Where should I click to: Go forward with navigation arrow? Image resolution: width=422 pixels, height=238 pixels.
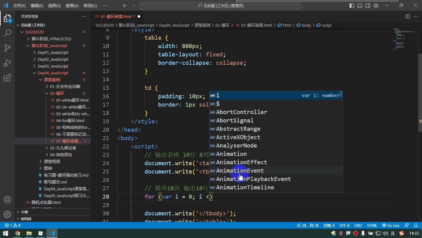click(x=133, y=6)
